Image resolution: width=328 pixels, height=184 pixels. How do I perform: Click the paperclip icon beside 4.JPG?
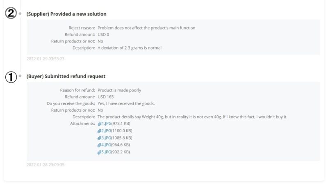pyautogui.click(x=99, y=145)
